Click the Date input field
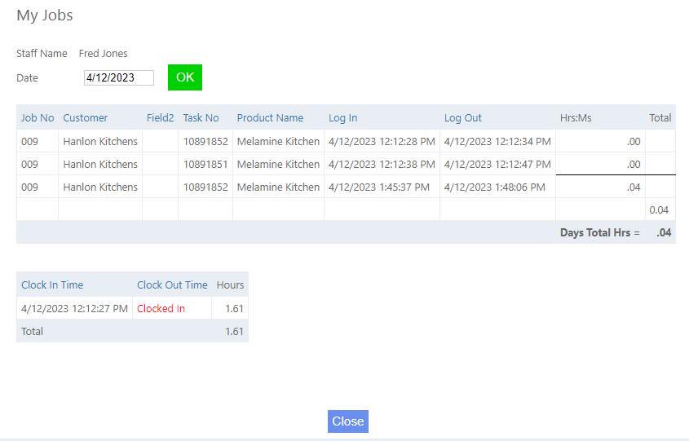Image resolution: width=689 pixels, height=441 pixels. (x=119, y=78)
